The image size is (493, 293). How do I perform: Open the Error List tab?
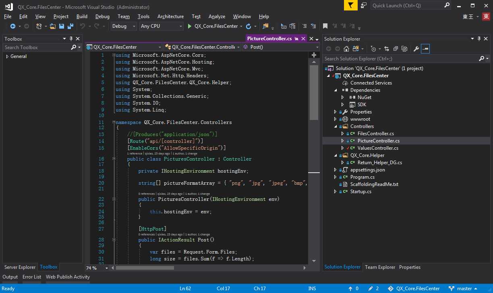(32, 277)
